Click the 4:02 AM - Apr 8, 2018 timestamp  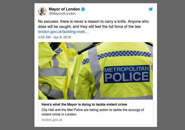pos(54,37)
